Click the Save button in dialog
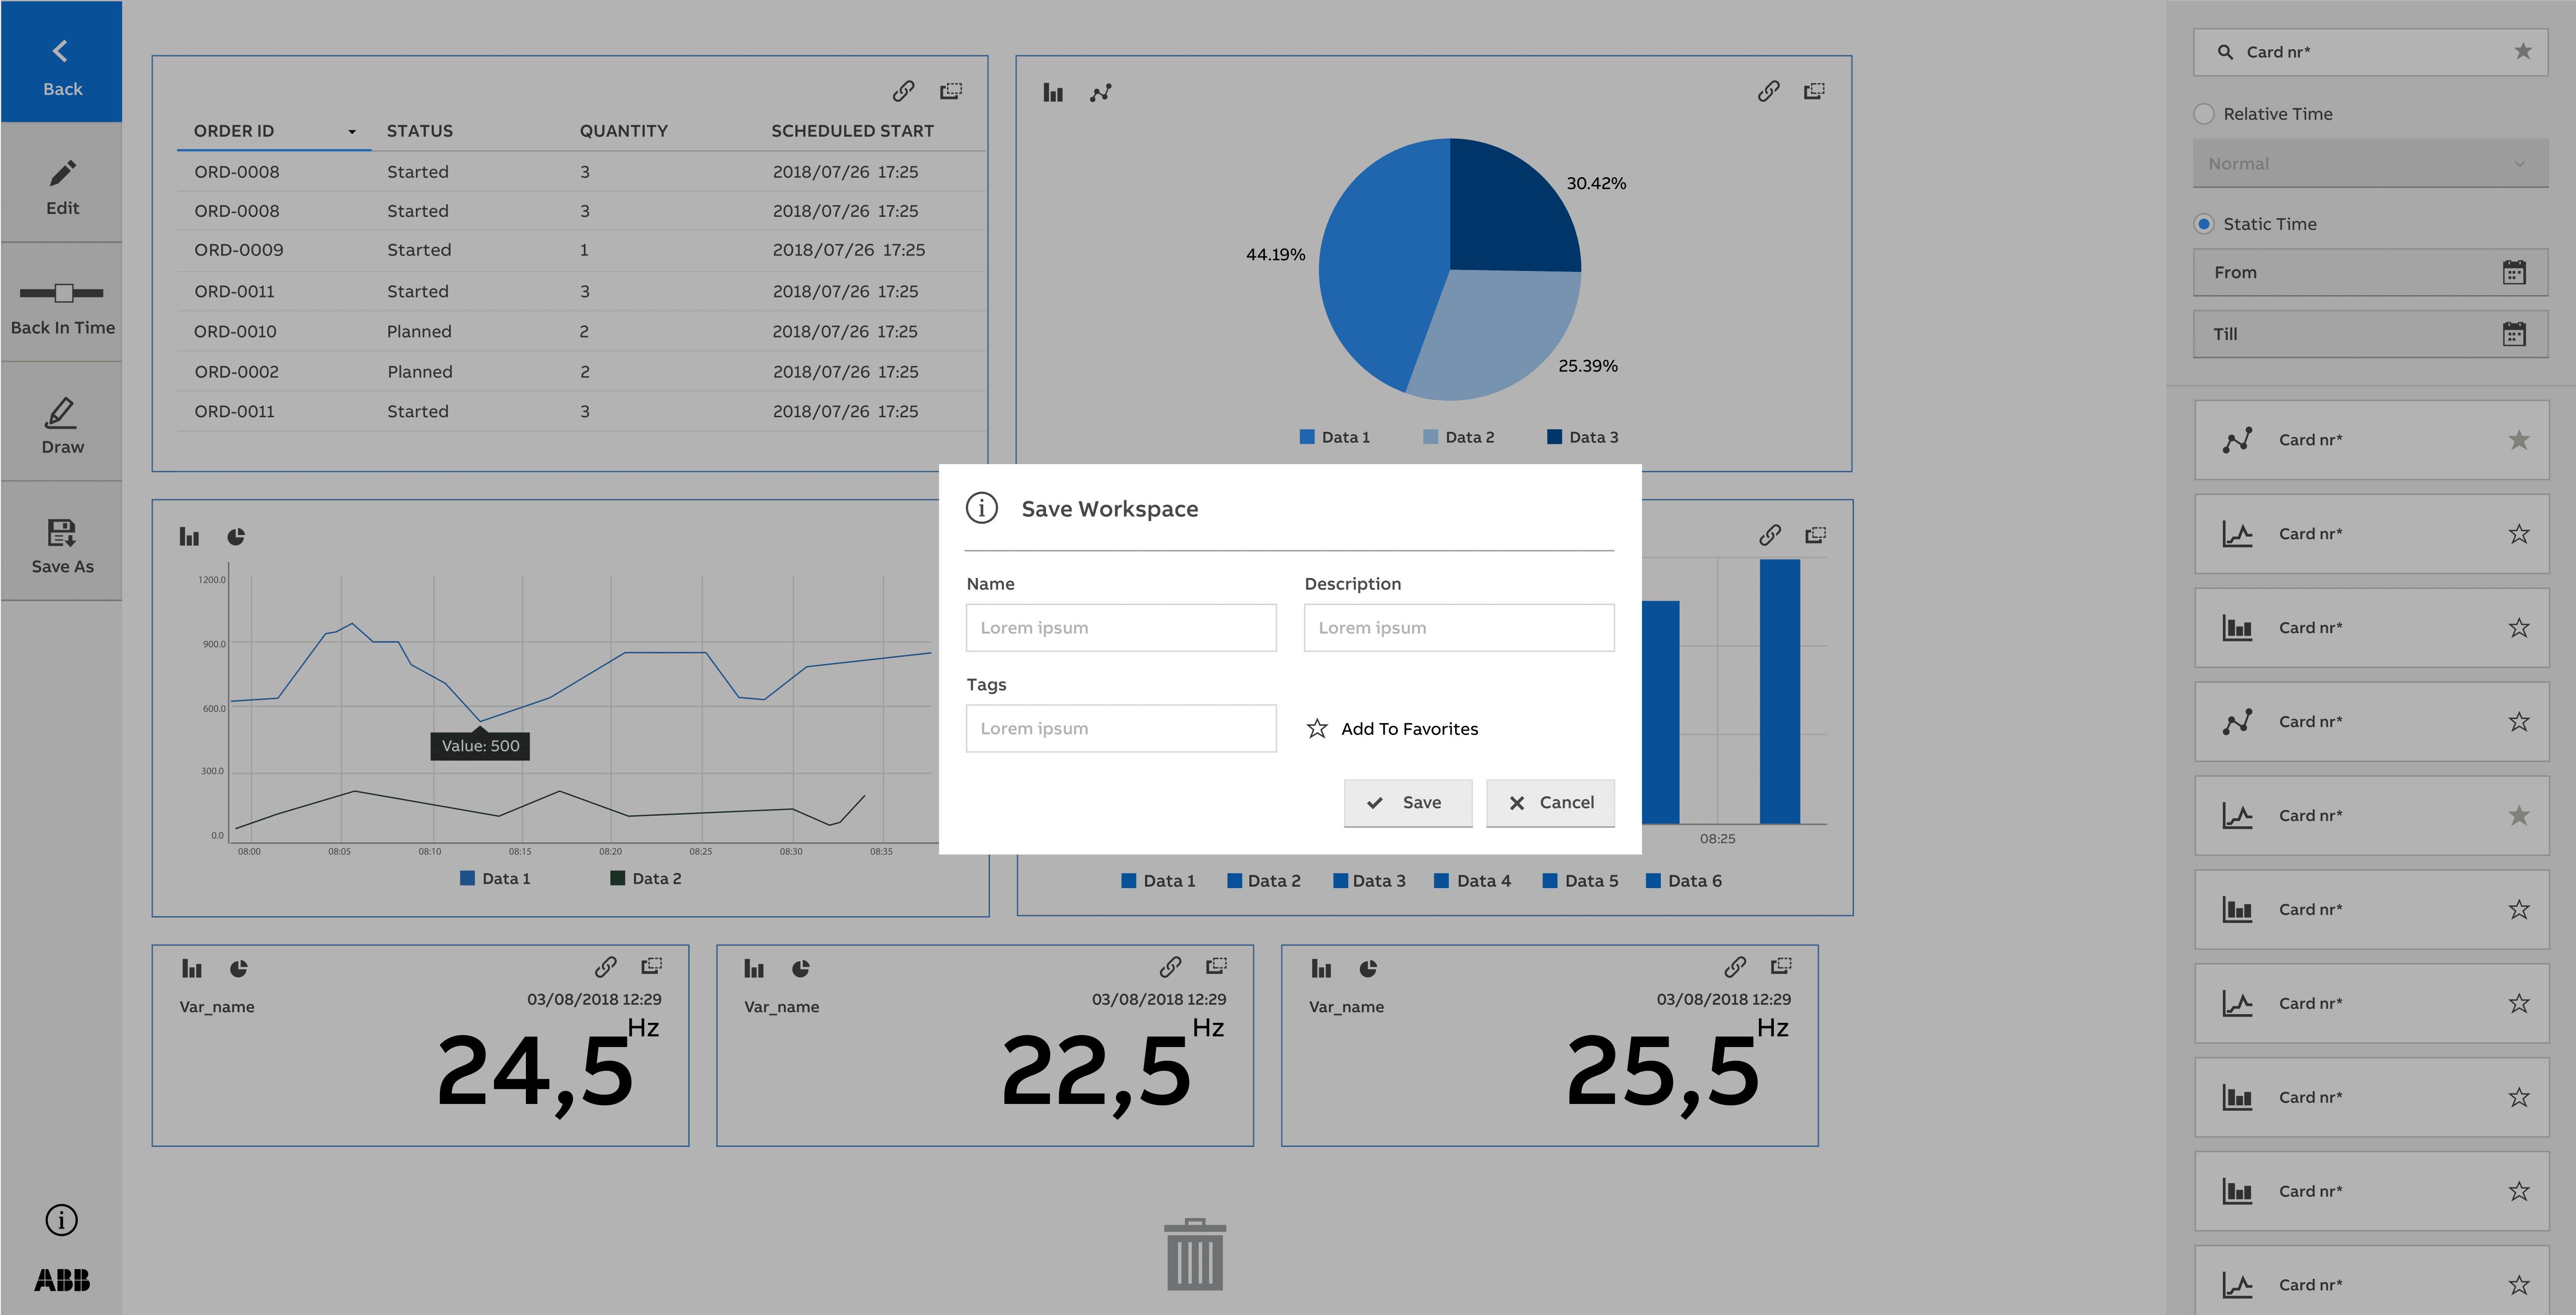Screen dimensions: 2576x1315 coord(1407,802)
